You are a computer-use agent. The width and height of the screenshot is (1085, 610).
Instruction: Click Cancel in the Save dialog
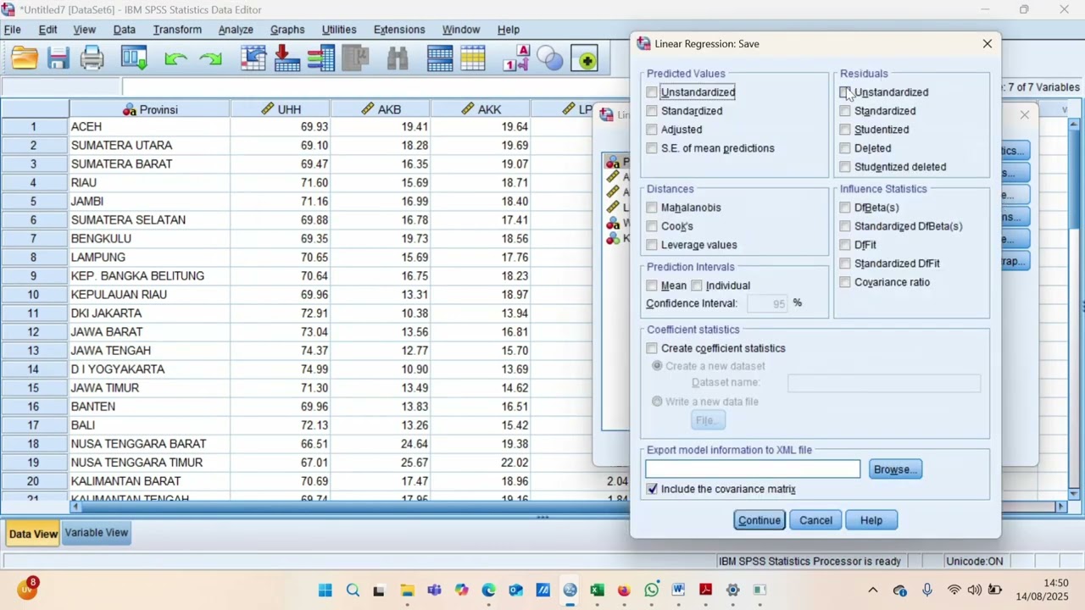pyautogui.click(x=815, y=520)
